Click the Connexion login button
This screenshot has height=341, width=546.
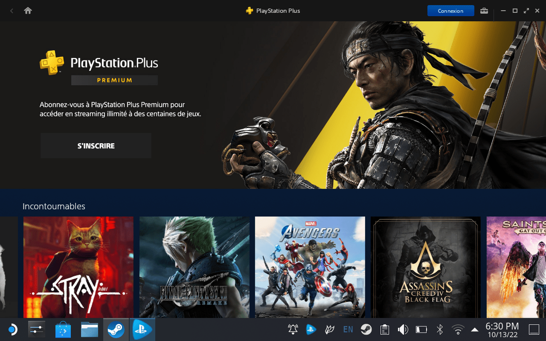coord(450,11)
